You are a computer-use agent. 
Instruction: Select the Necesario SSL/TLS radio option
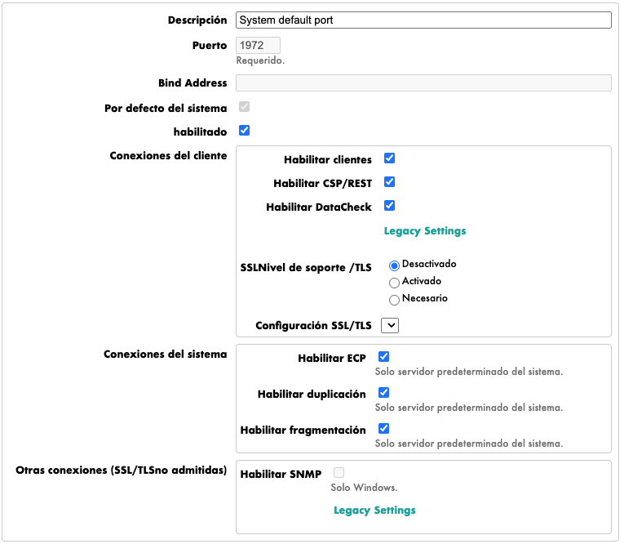394,300
